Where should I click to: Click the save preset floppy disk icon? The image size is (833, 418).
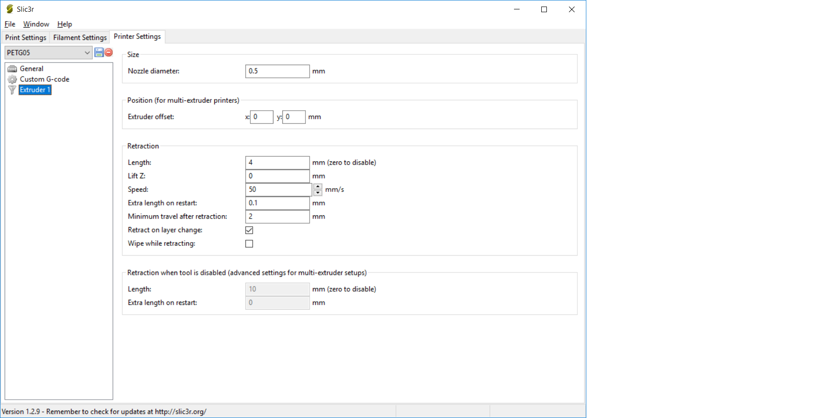[99, 53]
